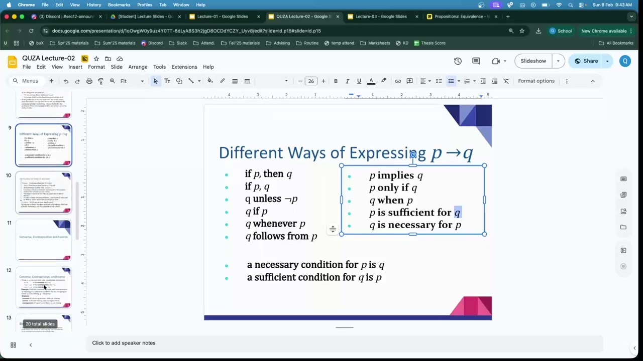643x361 pixels.
Task: Collapse the menus with the chevron
Action: pyautogui.click(x=592, y=81)
